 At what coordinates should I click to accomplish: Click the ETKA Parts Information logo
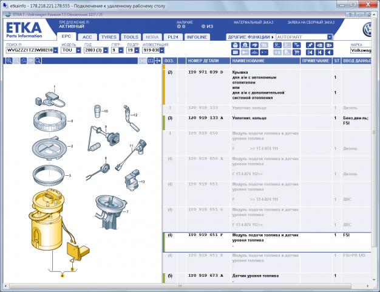click(24, 30)
